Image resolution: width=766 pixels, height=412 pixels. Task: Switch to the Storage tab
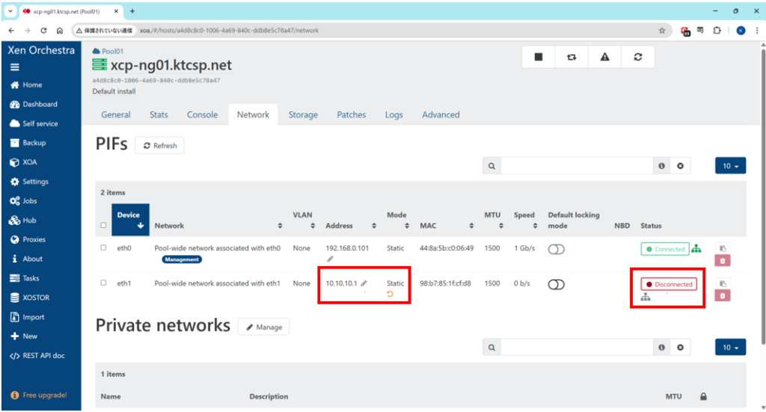(303, 115)
